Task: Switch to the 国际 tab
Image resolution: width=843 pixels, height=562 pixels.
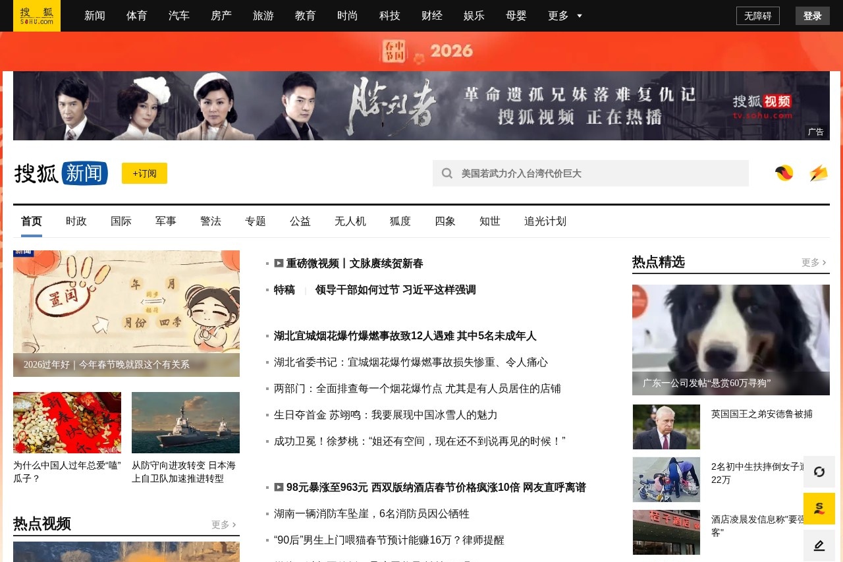Action: tap(121, 221)
